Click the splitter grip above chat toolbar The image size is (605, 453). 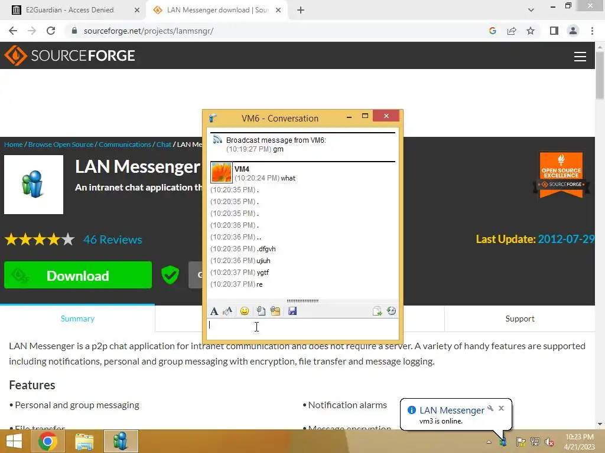point(302,301)
